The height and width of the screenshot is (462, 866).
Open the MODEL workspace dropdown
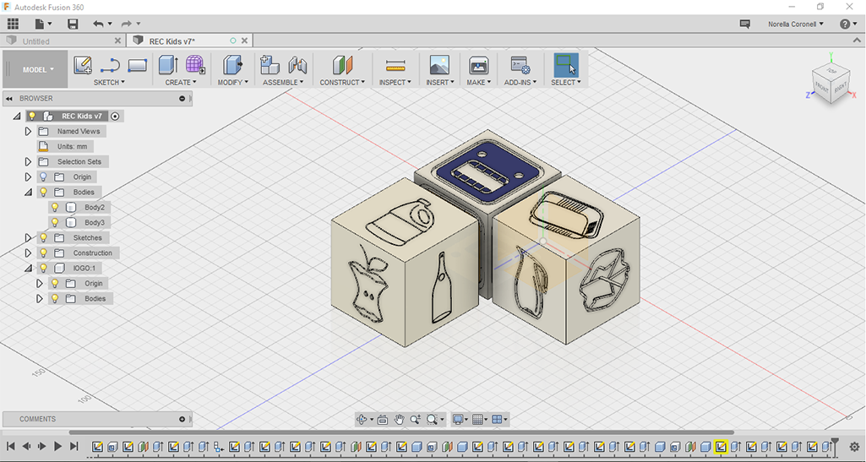click(37, 69)
